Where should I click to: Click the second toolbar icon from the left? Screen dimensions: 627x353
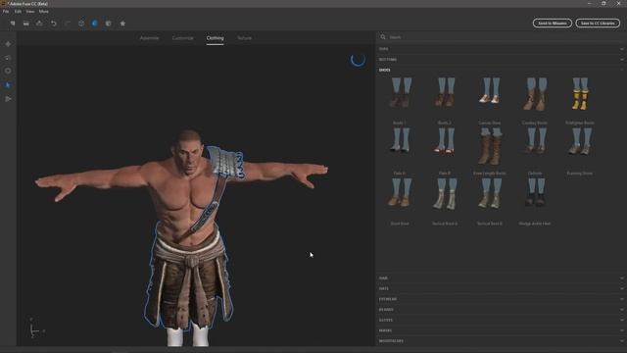tap(26, 24)
